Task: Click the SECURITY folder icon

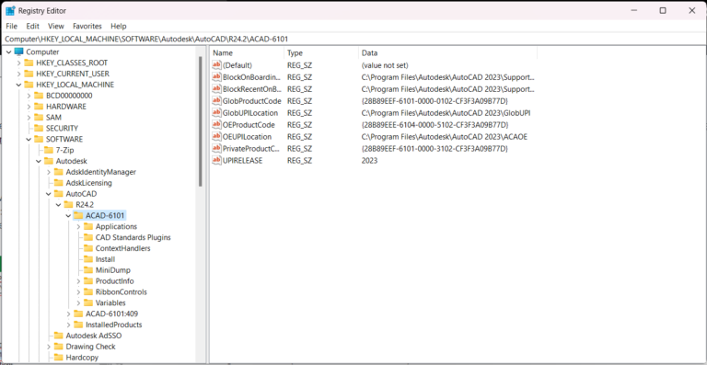Action: (x=39, y=129)
